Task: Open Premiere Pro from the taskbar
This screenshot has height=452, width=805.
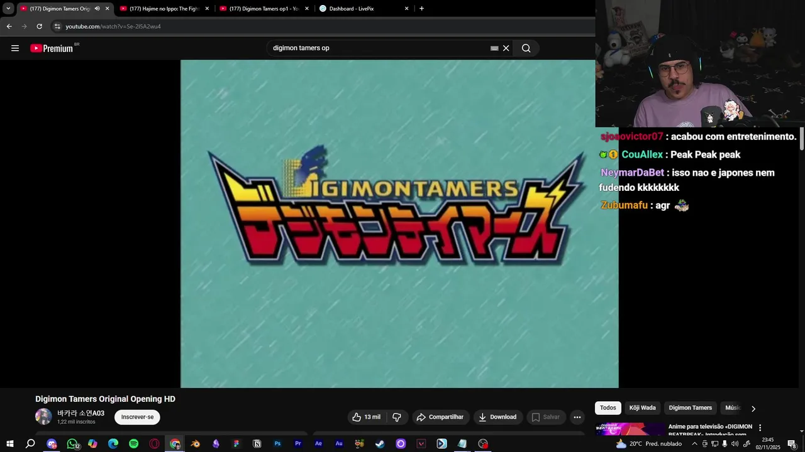Action: (298, 444)
